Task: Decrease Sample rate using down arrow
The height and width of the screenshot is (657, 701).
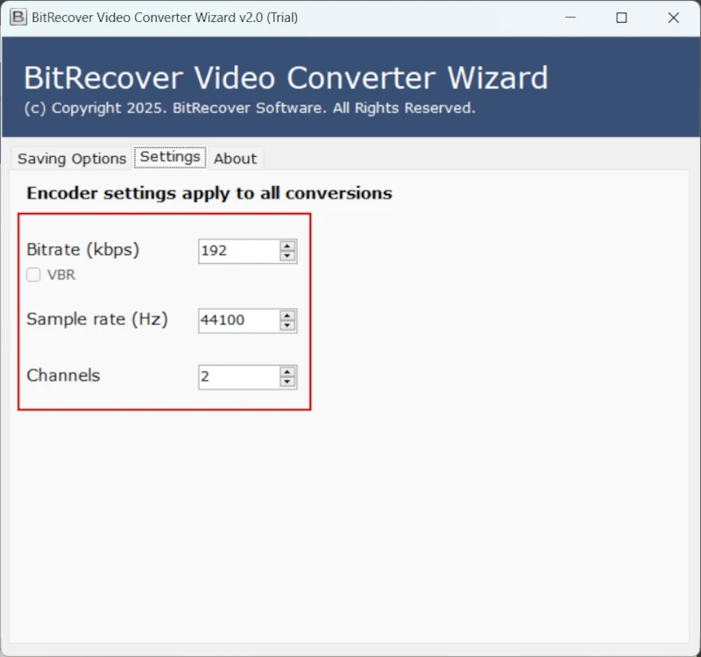Action: click(x=287, y=325)
